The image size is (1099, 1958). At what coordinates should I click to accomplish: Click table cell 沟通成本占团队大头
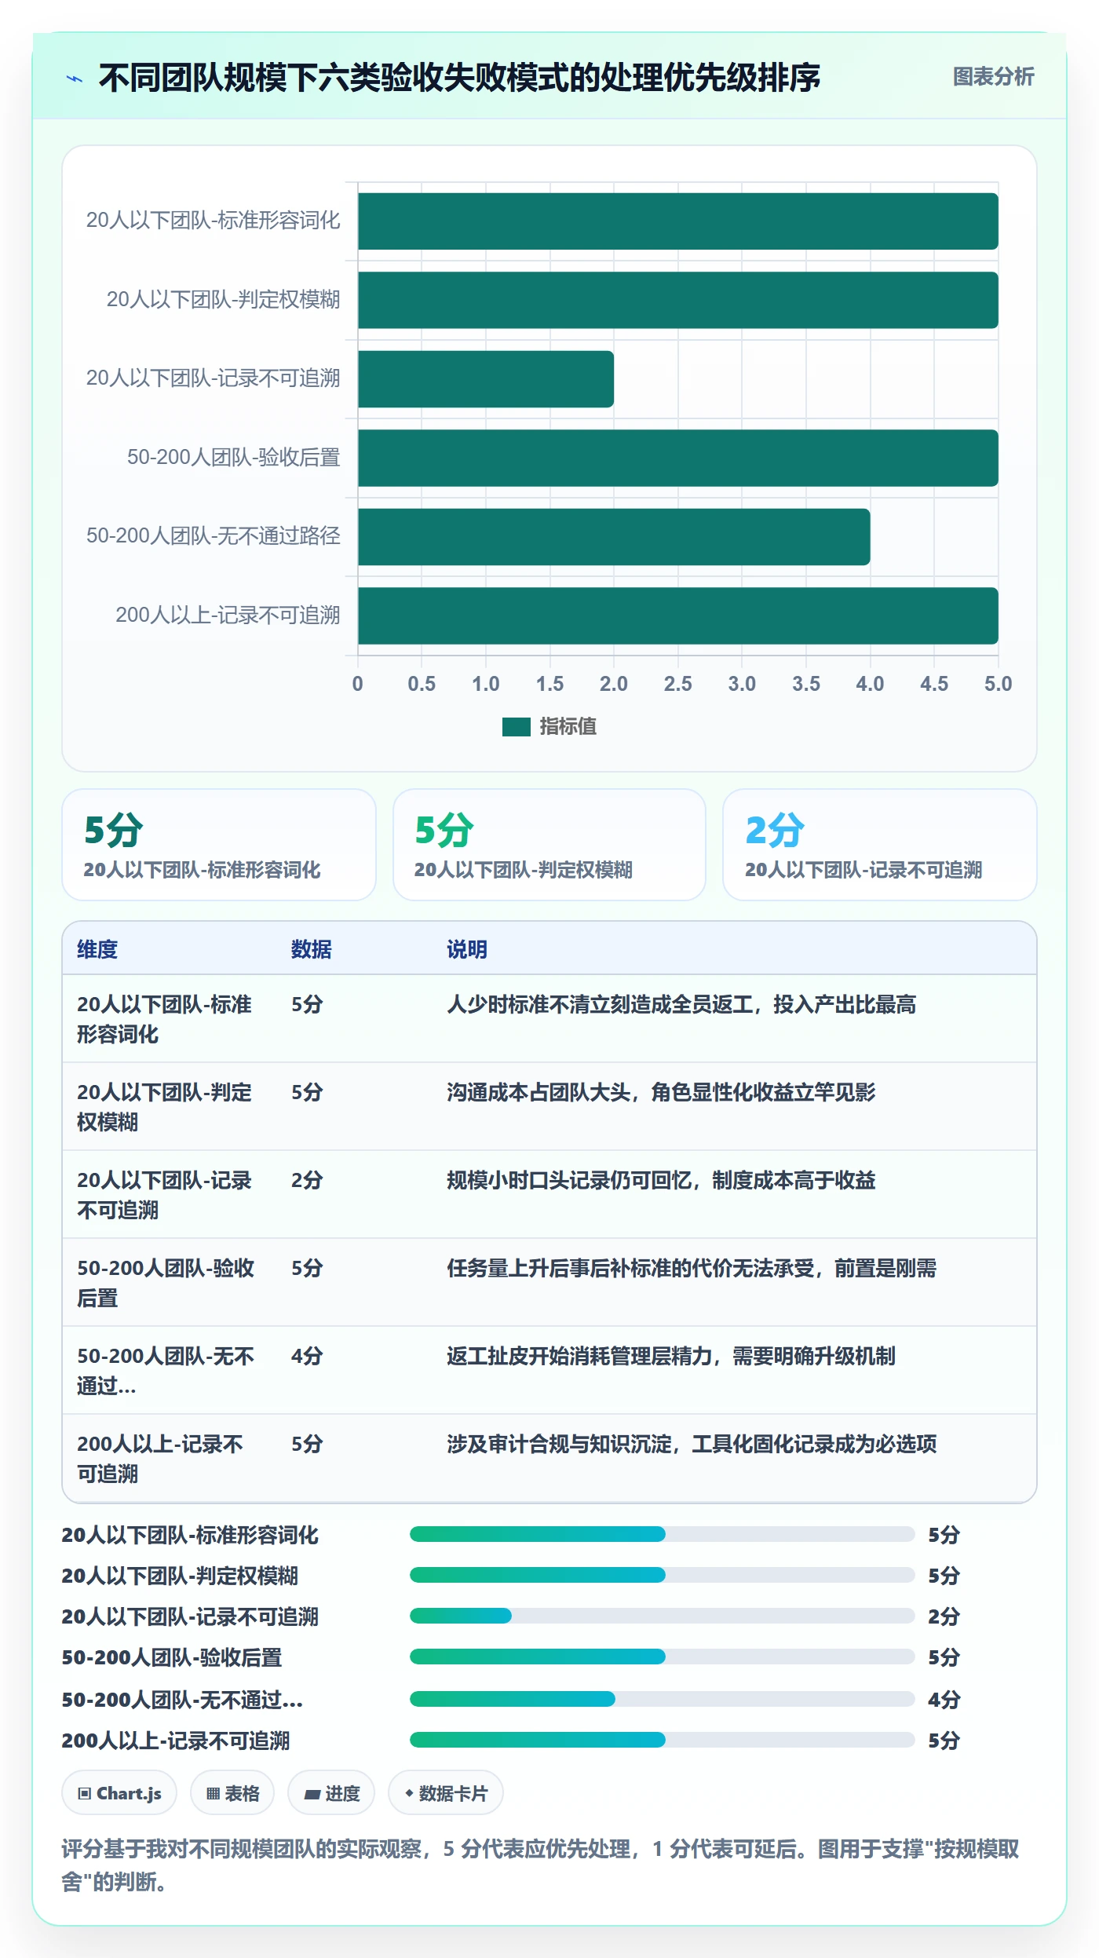pos(661,1092)
